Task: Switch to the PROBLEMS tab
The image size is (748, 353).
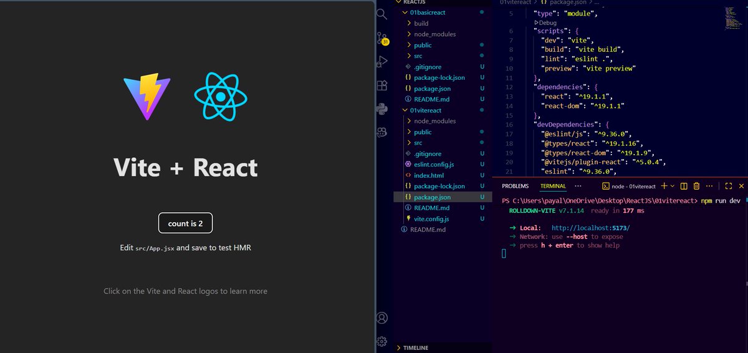Action: point(515,186)
